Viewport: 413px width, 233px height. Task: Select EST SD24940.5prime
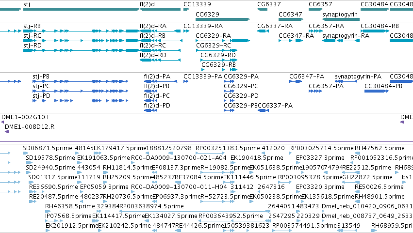[50, 168]
